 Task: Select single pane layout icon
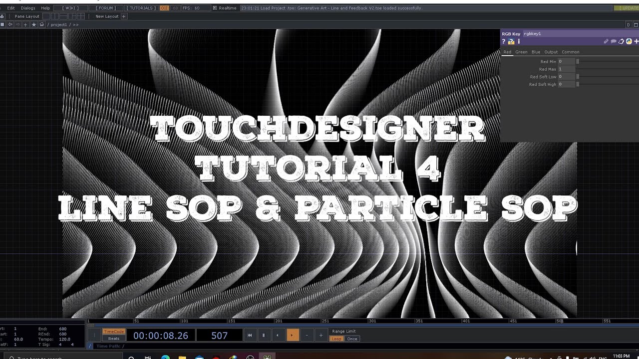pos(46,16)
